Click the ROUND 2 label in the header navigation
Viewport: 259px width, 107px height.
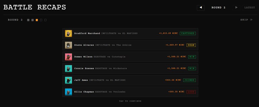click(218, 7)
